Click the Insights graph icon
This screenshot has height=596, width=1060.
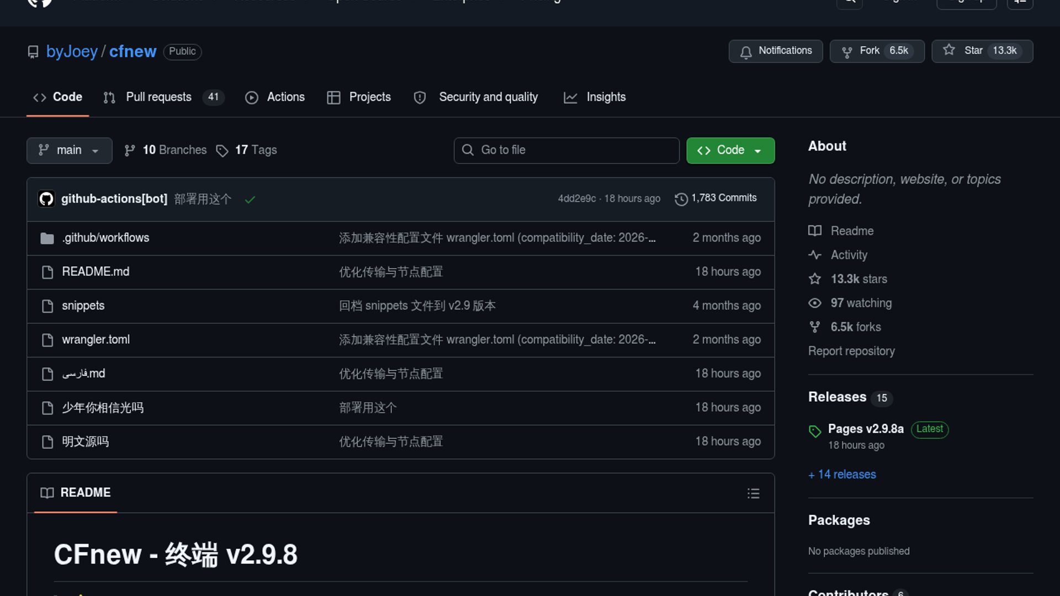570,98
